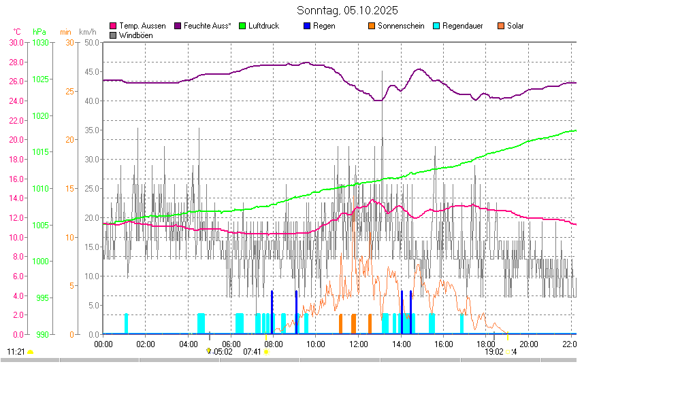The image size is (697, 413).
Task: Click the orange Solar legend square
Action: click(501, 26)
